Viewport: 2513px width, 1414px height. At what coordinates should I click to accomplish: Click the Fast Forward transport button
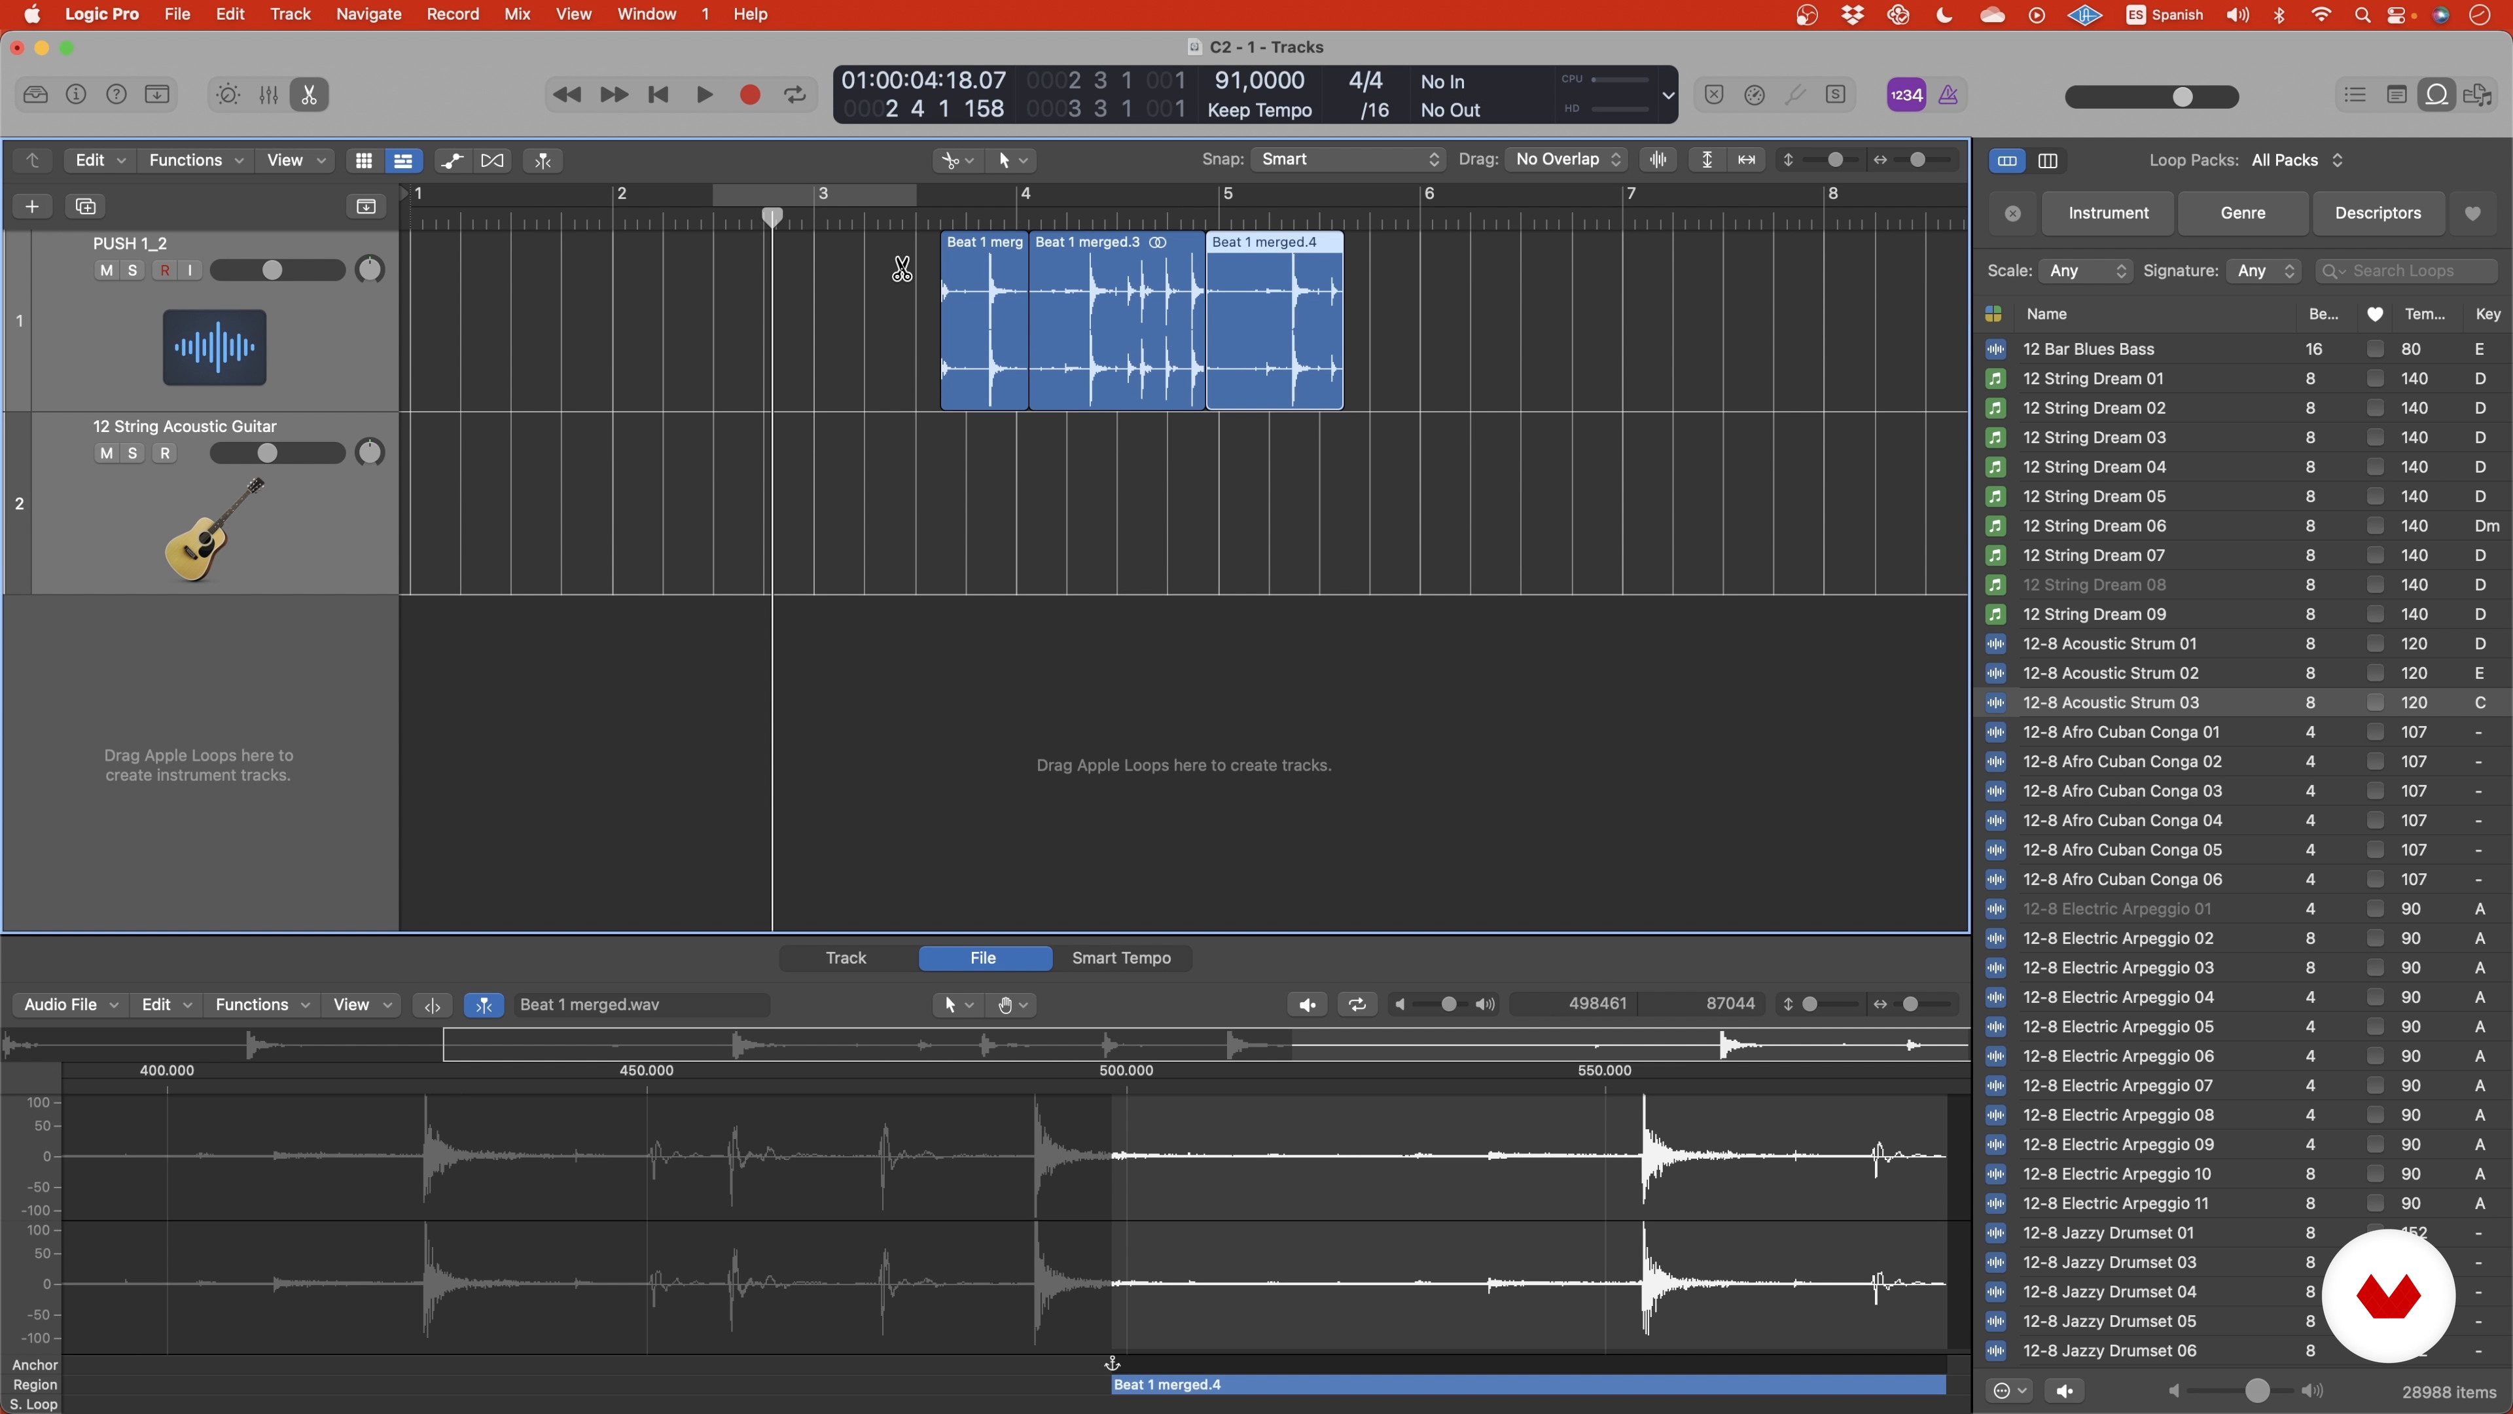tap(614, 95)
